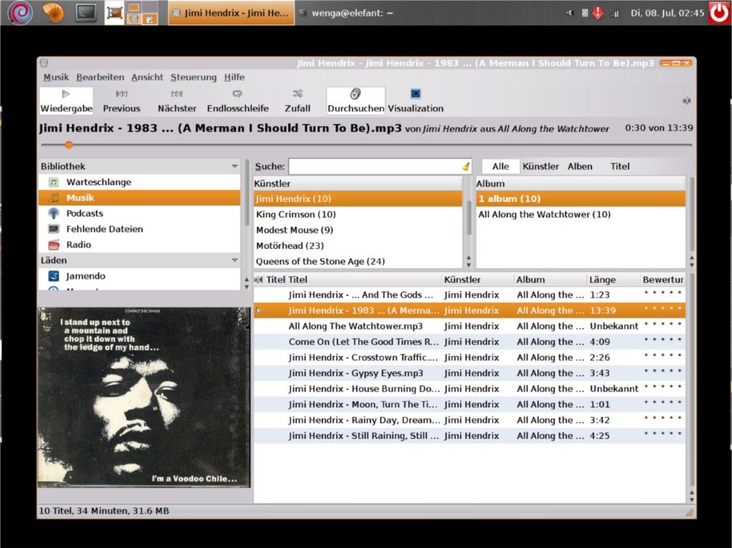Viewport: 732px width, 548px height.
Task: Collapse the Läden section
Action: [x=234, y=260]
